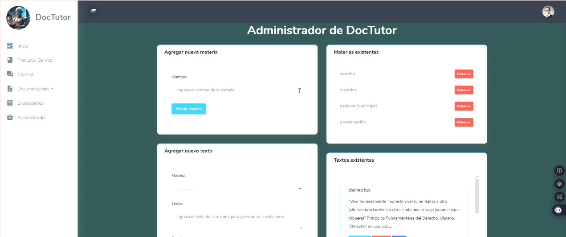The width and height of the screenshot is (566, 237).
Task: Open the Chatbot sidebar item
Action: pyautogui.click(x=25, y=74)
